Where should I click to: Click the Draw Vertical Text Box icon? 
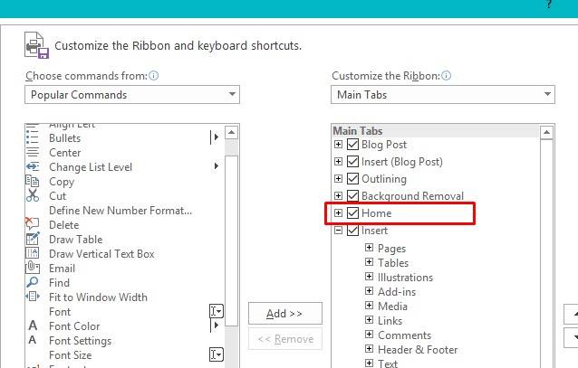tap(32, 253)
